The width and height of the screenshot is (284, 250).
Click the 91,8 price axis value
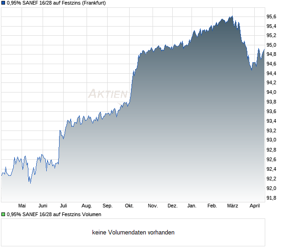coord(271,198)
